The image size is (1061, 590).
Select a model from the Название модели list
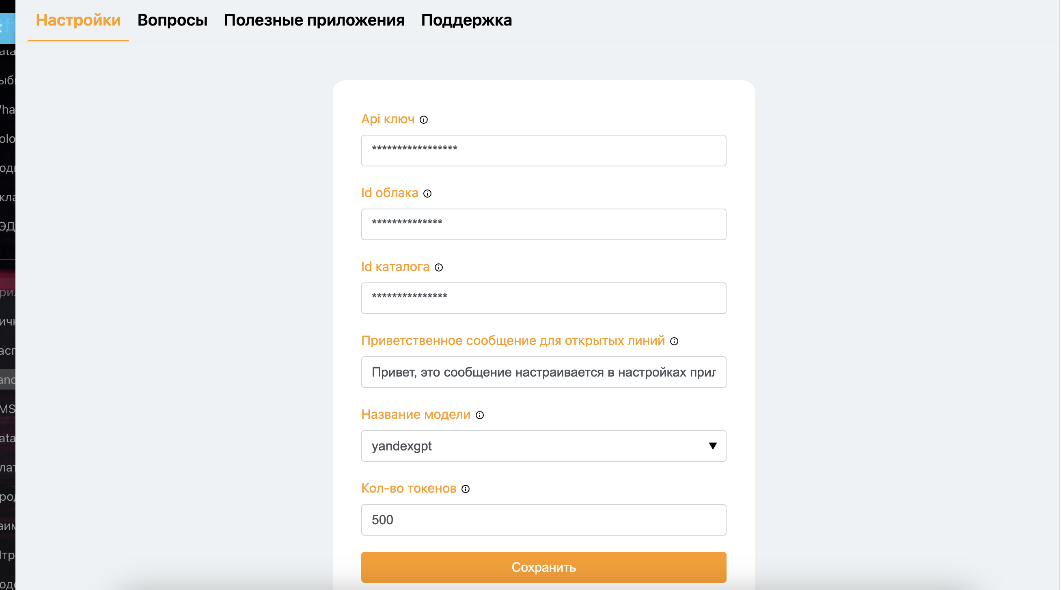pyautogui.click(x=543, y=446)
